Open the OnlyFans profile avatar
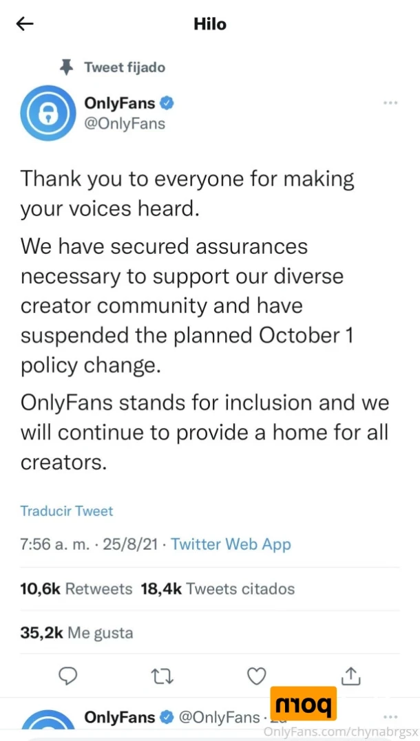Screen dimensions: 420x741 click(47, 114)
